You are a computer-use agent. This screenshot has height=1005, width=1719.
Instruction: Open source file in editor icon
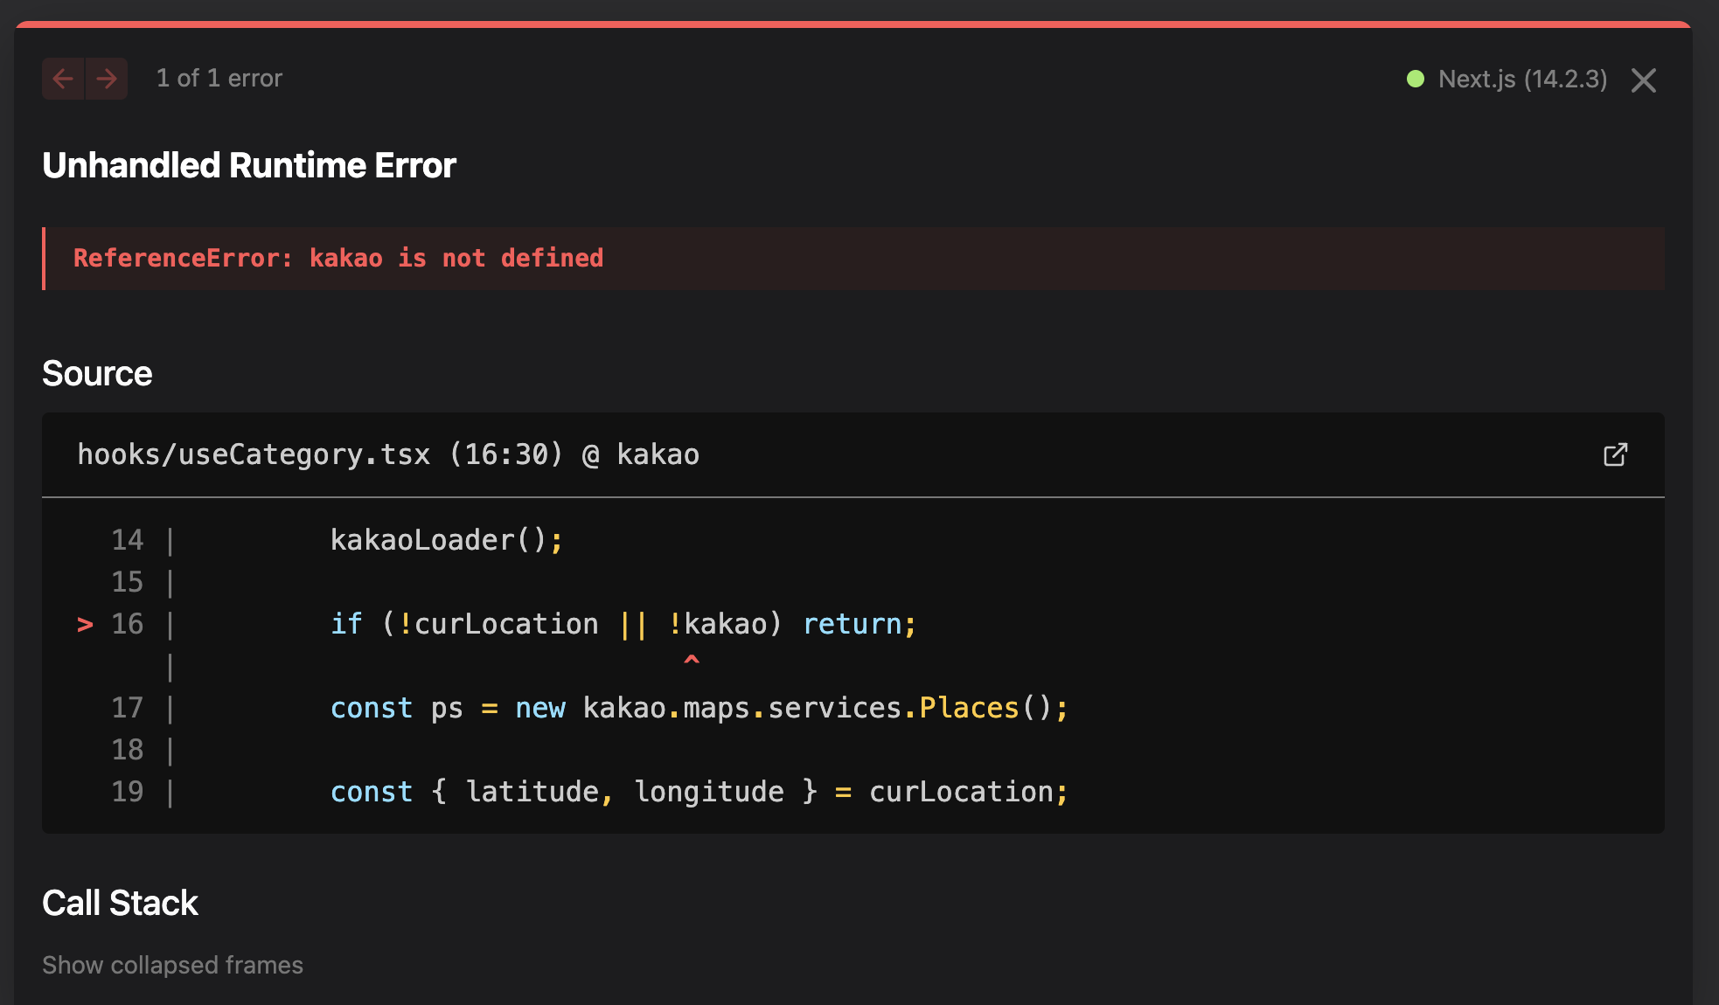(x=1615, y=454)
